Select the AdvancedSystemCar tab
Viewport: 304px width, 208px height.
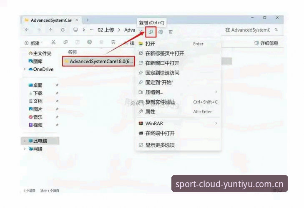[51, 20]
